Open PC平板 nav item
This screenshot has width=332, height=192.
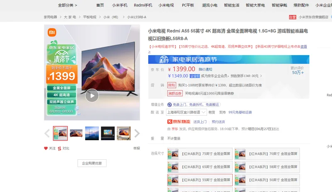click(188, 5)
